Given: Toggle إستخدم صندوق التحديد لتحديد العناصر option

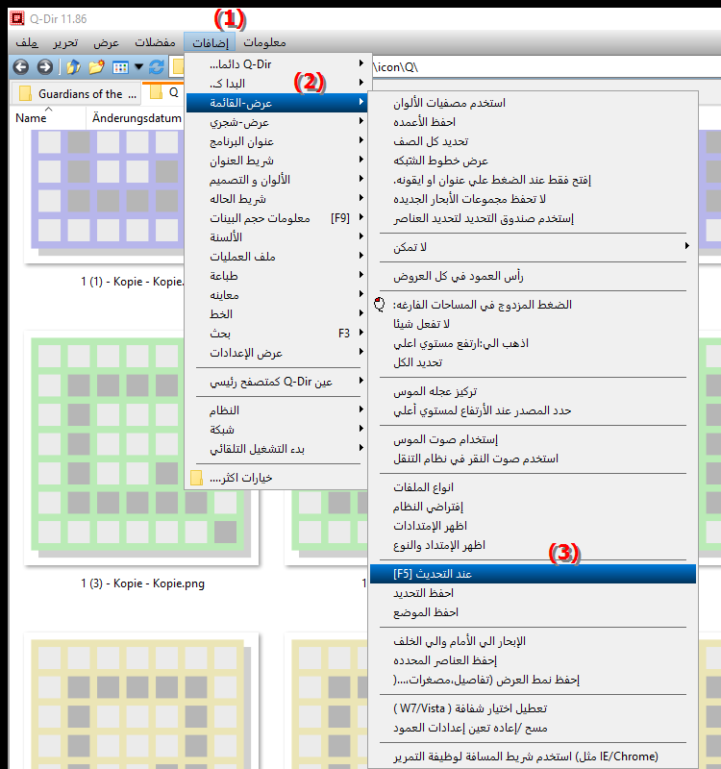Looking at the screenshot, I should (x=533, y=218).
